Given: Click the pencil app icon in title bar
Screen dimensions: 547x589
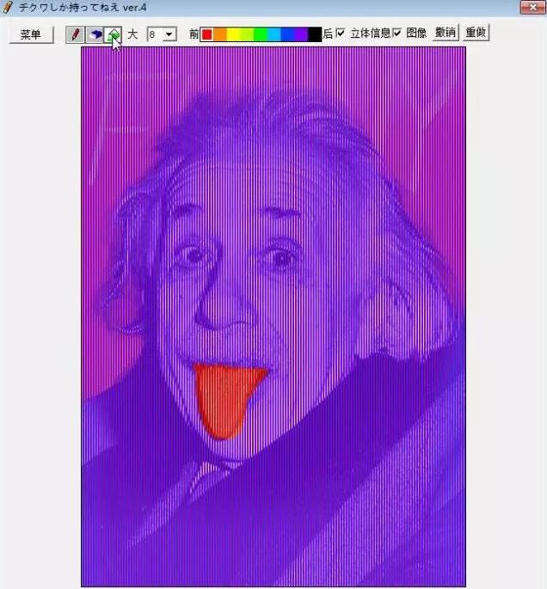Looking at the screenshot, I should click(x=8, y=7).
